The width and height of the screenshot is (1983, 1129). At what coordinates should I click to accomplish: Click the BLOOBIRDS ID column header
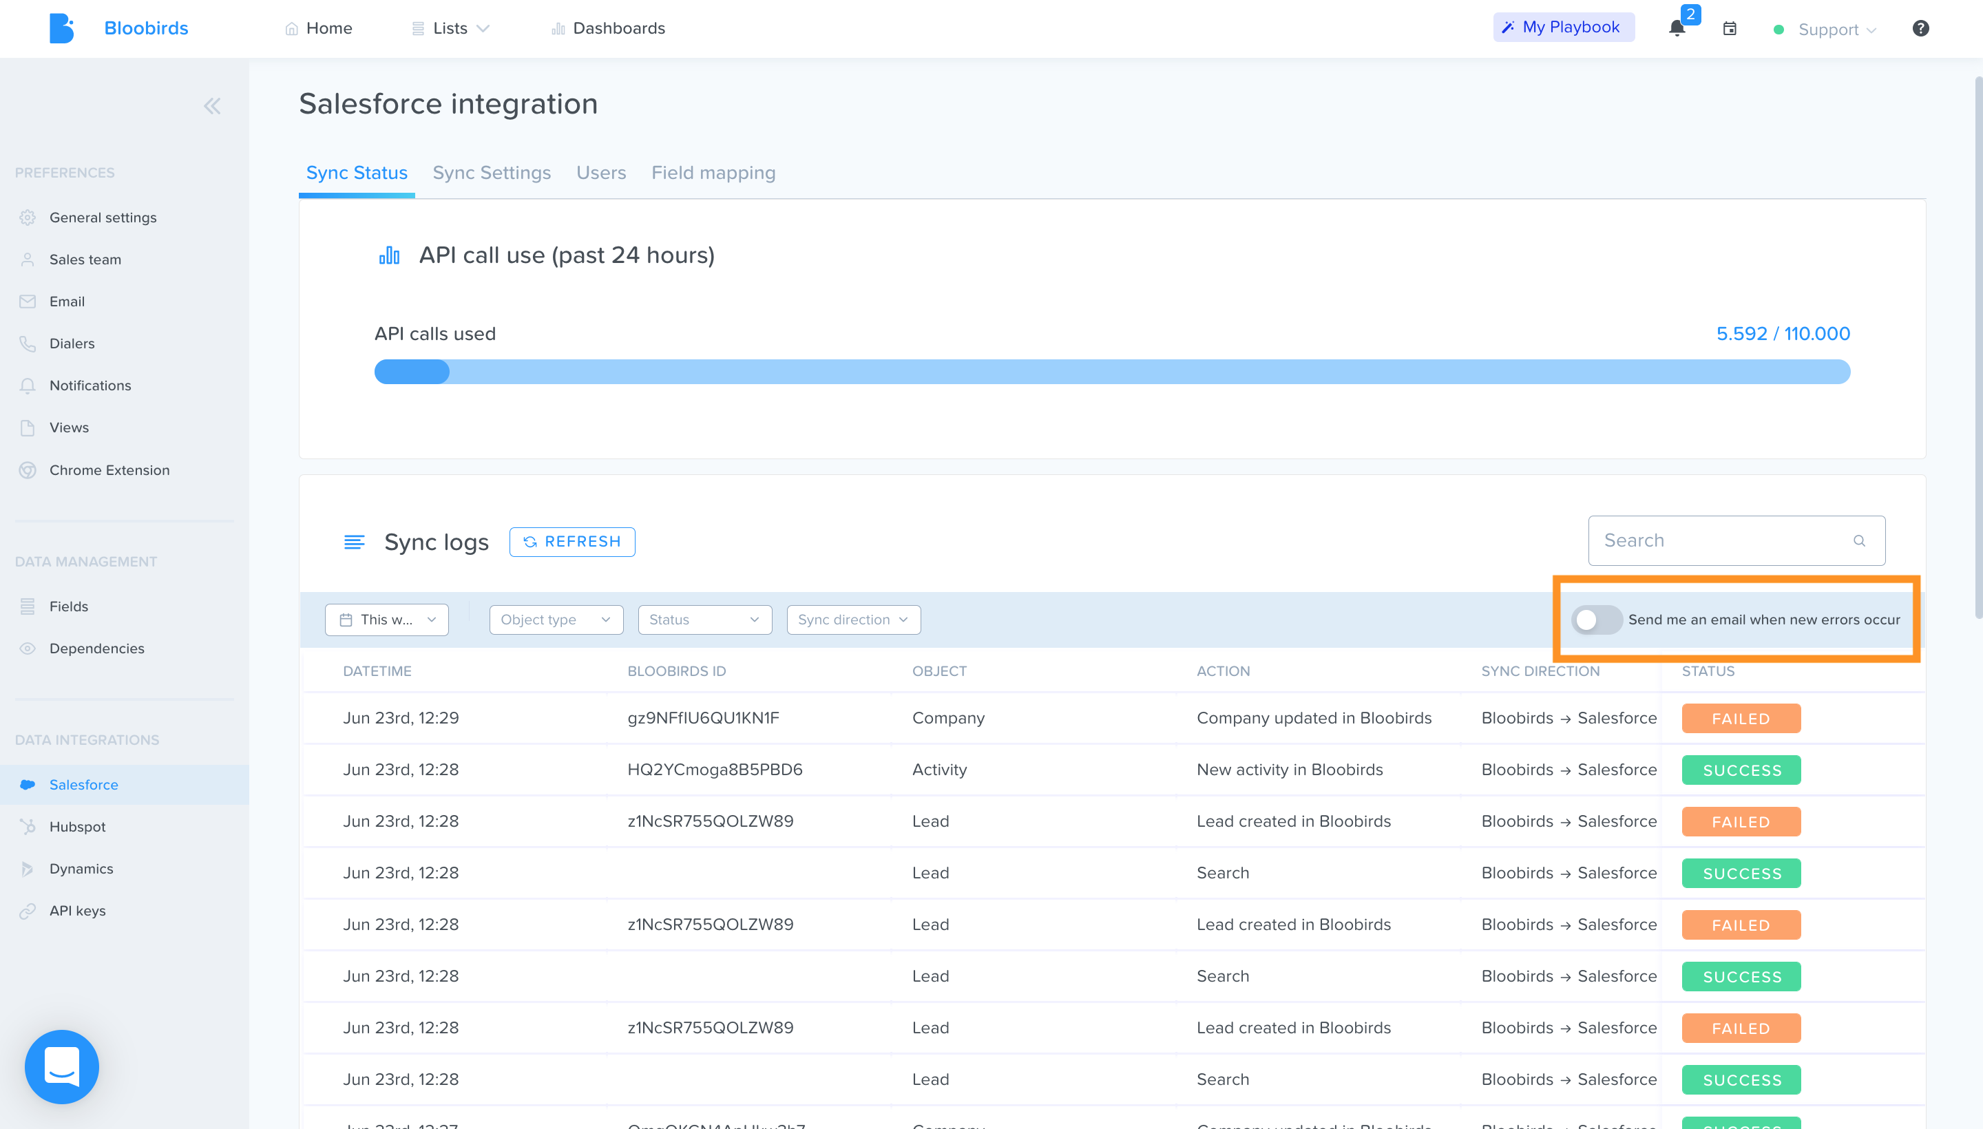676,671
